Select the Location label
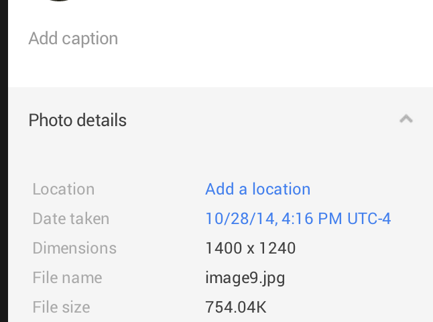433x322 pixels. point(64,189)
